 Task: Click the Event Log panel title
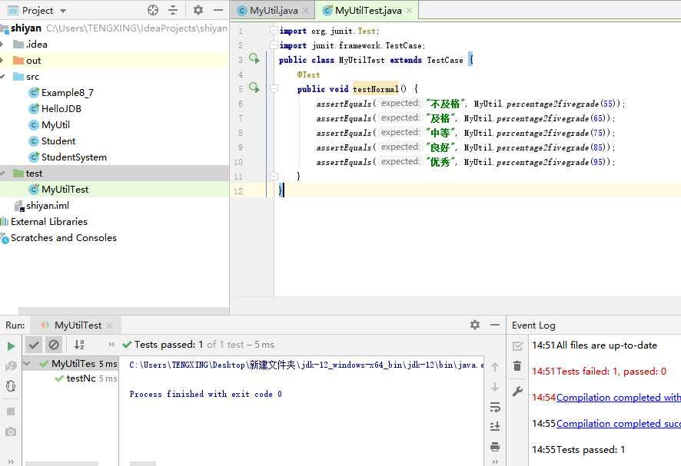(533, 326)
